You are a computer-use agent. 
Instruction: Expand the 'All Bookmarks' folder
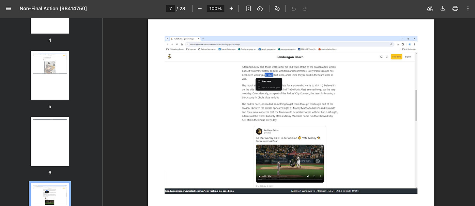pyautogui.click(x=409, y=49)
